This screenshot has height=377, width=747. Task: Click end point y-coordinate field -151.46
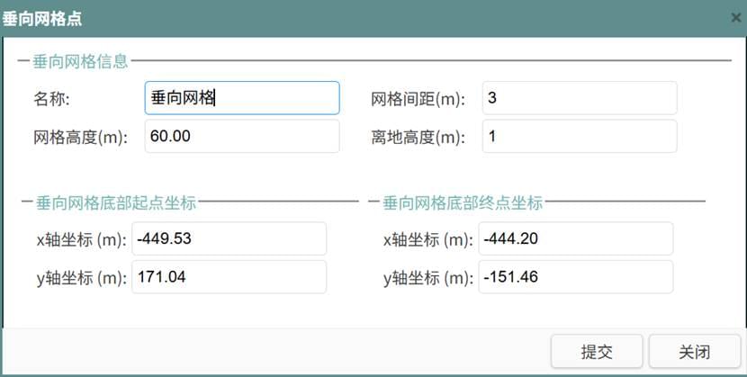576,277
